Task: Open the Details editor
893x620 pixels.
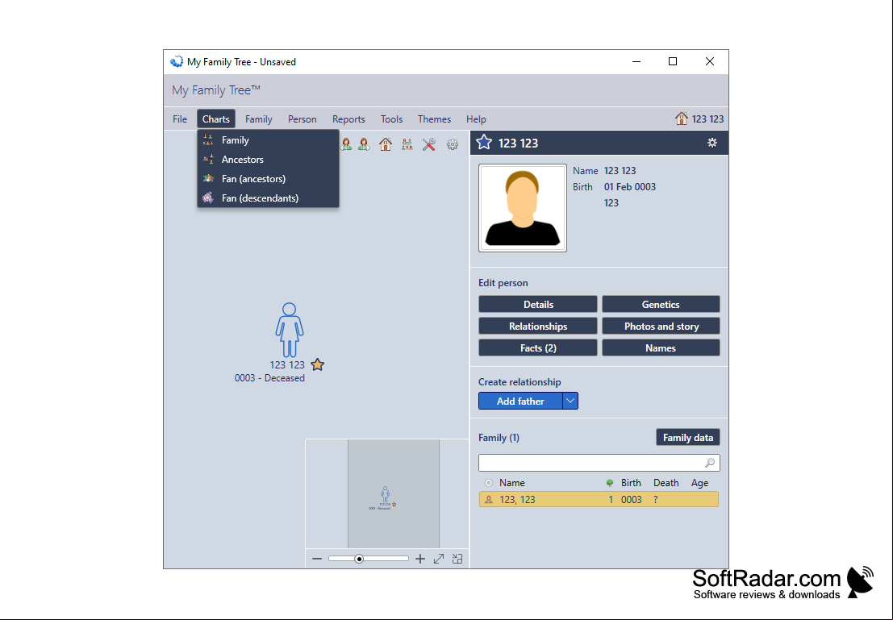Action: click(537, 304)
